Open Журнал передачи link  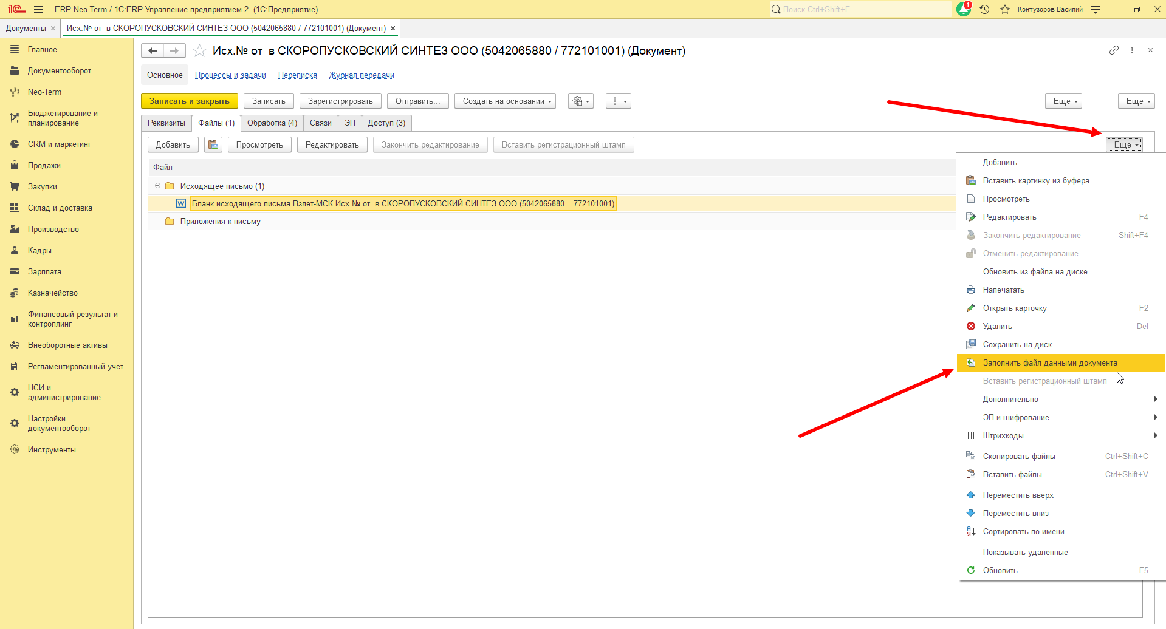[362, 75]
